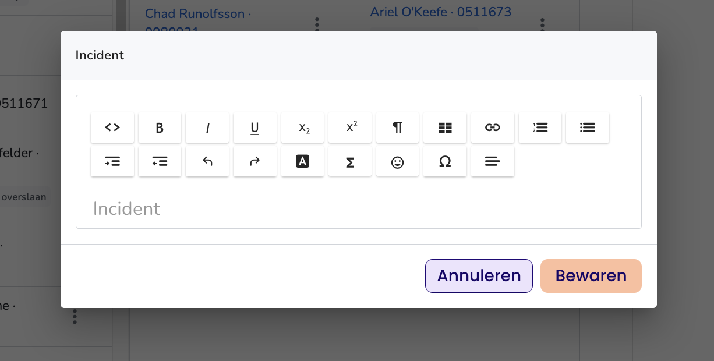The height and width of the screenshot is (361, 714).
Task: Open the paragraph format options
Action: pos(397,128)
